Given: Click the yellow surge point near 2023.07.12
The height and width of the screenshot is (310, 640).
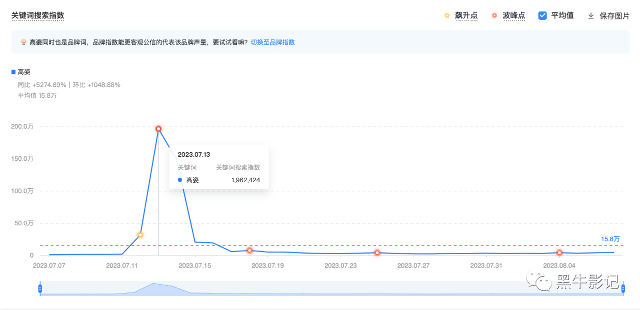Looking at the screenshot, I should pos(140,235).
